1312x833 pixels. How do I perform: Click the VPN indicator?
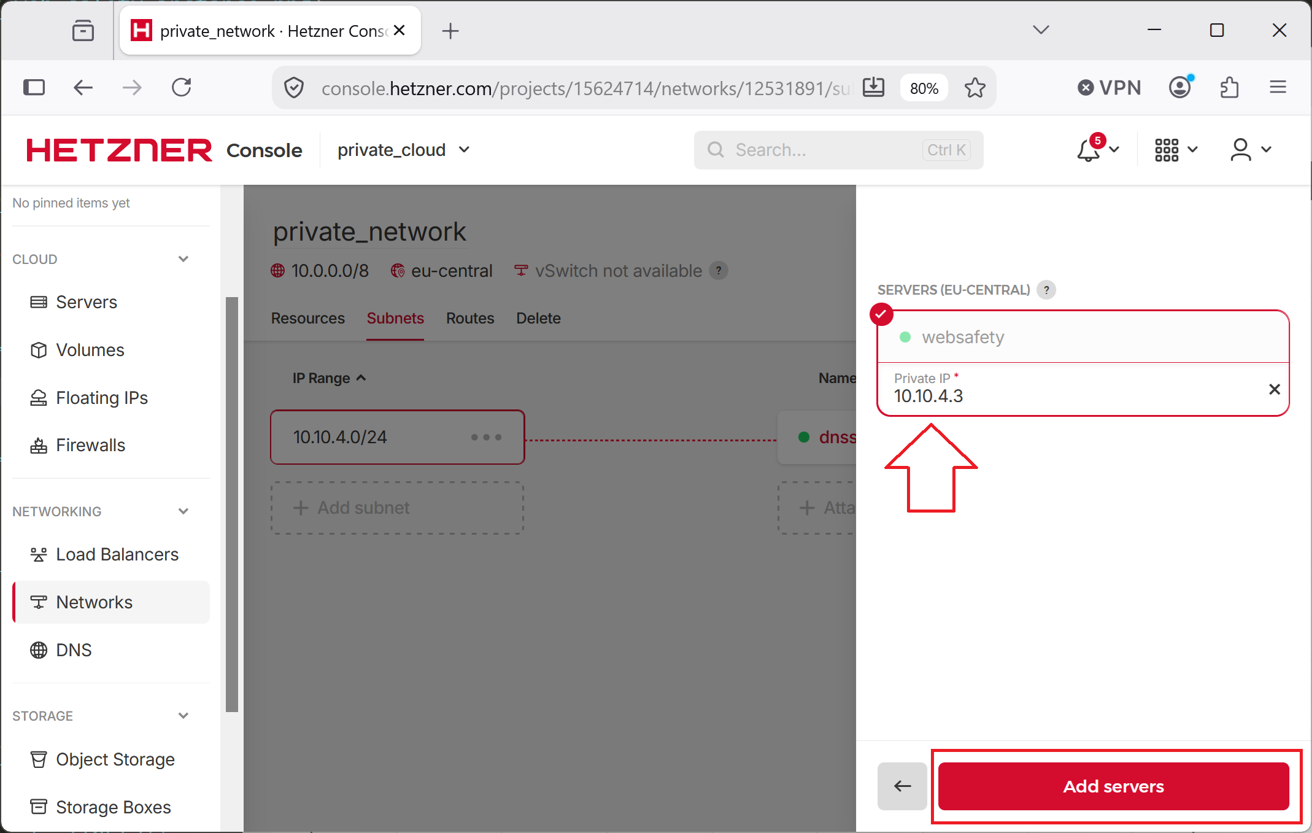pos(1109,88)
